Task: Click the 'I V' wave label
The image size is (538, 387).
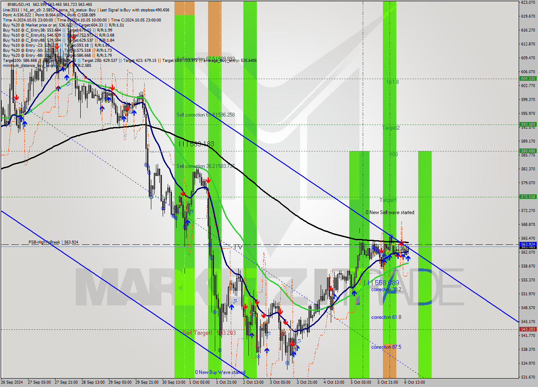Action: pos(238,247)
